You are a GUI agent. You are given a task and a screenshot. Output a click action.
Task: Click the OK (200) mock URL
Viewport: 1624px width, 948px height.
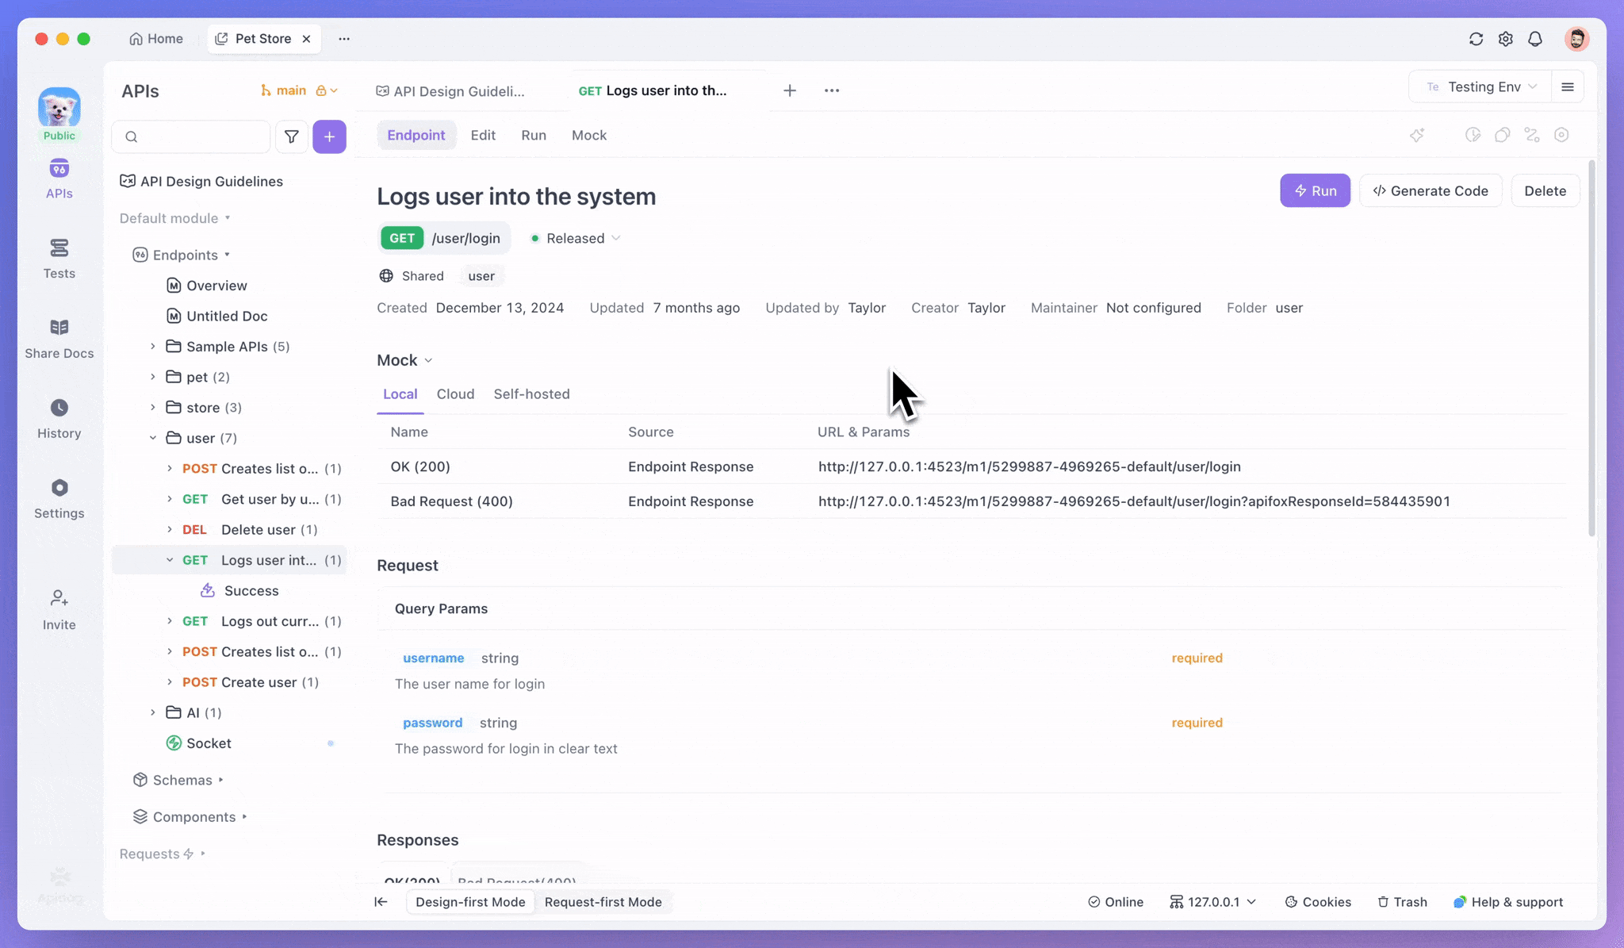pos(1029,467)
